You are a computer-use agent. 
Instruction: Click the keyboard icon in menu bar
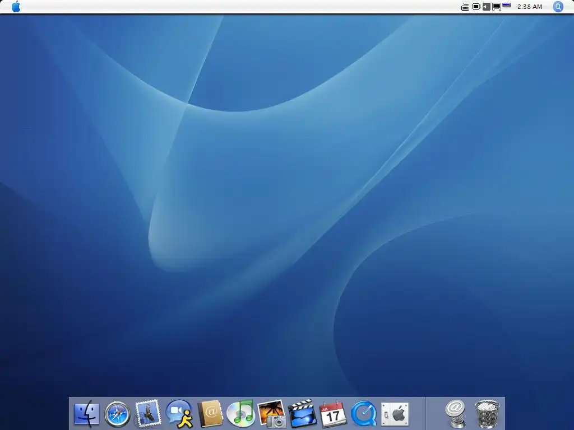tap(465, 7)
